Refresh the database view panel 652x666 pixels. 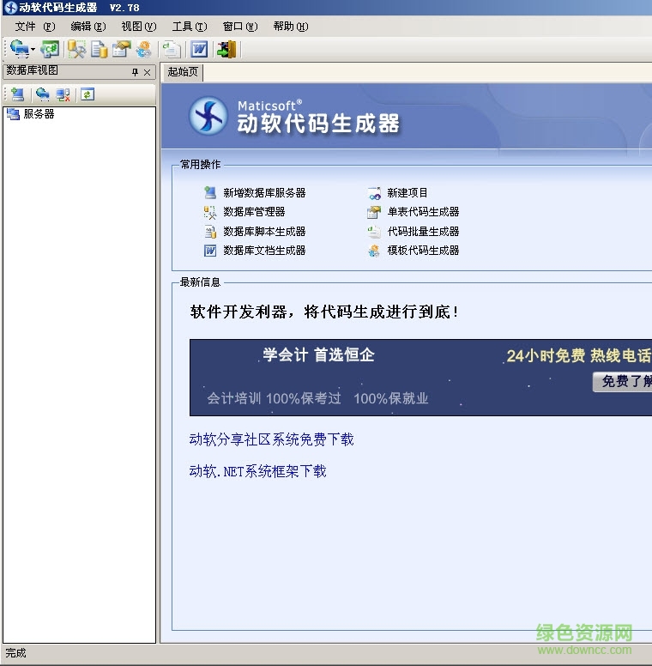pos(88,94)
